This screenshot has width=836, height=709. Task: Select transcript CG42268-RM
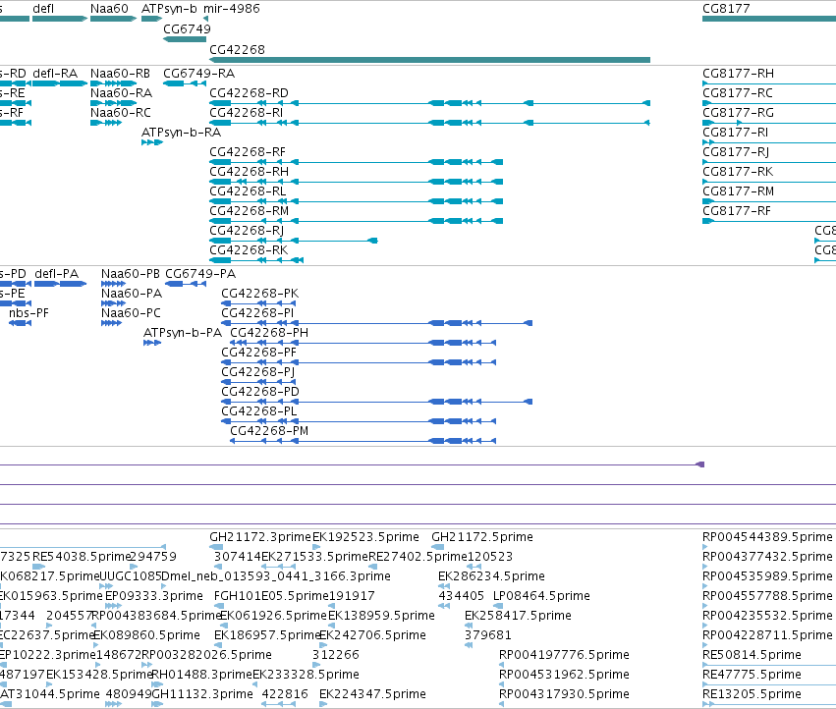[x=357, y=221]
